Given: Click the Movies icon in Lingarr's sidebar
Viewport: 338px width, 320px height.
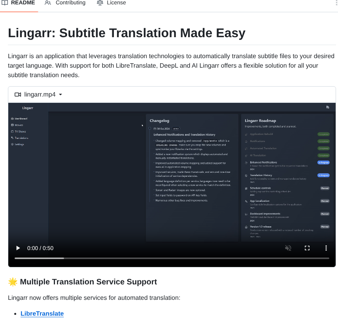Looking at the screenshot, I should (13, 125).
